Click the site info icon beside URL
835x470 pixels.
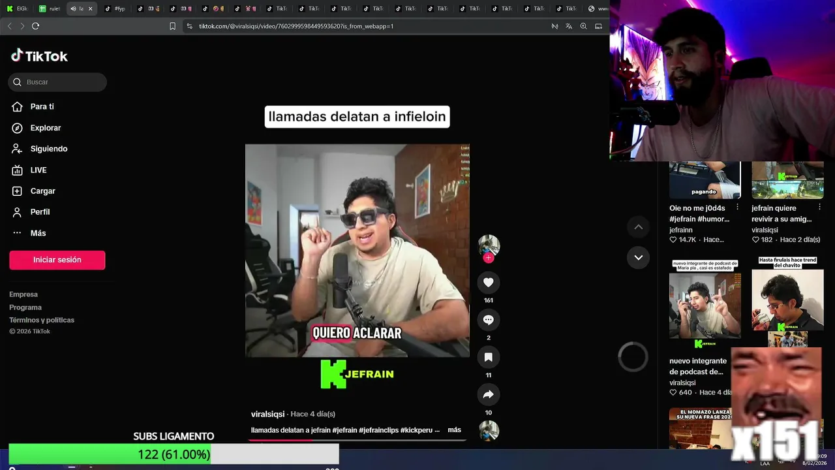189,26
